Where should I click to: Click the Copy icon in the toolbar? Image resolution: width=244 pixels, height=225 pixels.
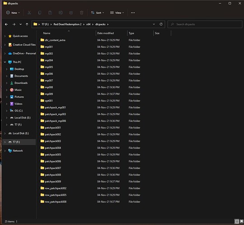pos(40,13)
